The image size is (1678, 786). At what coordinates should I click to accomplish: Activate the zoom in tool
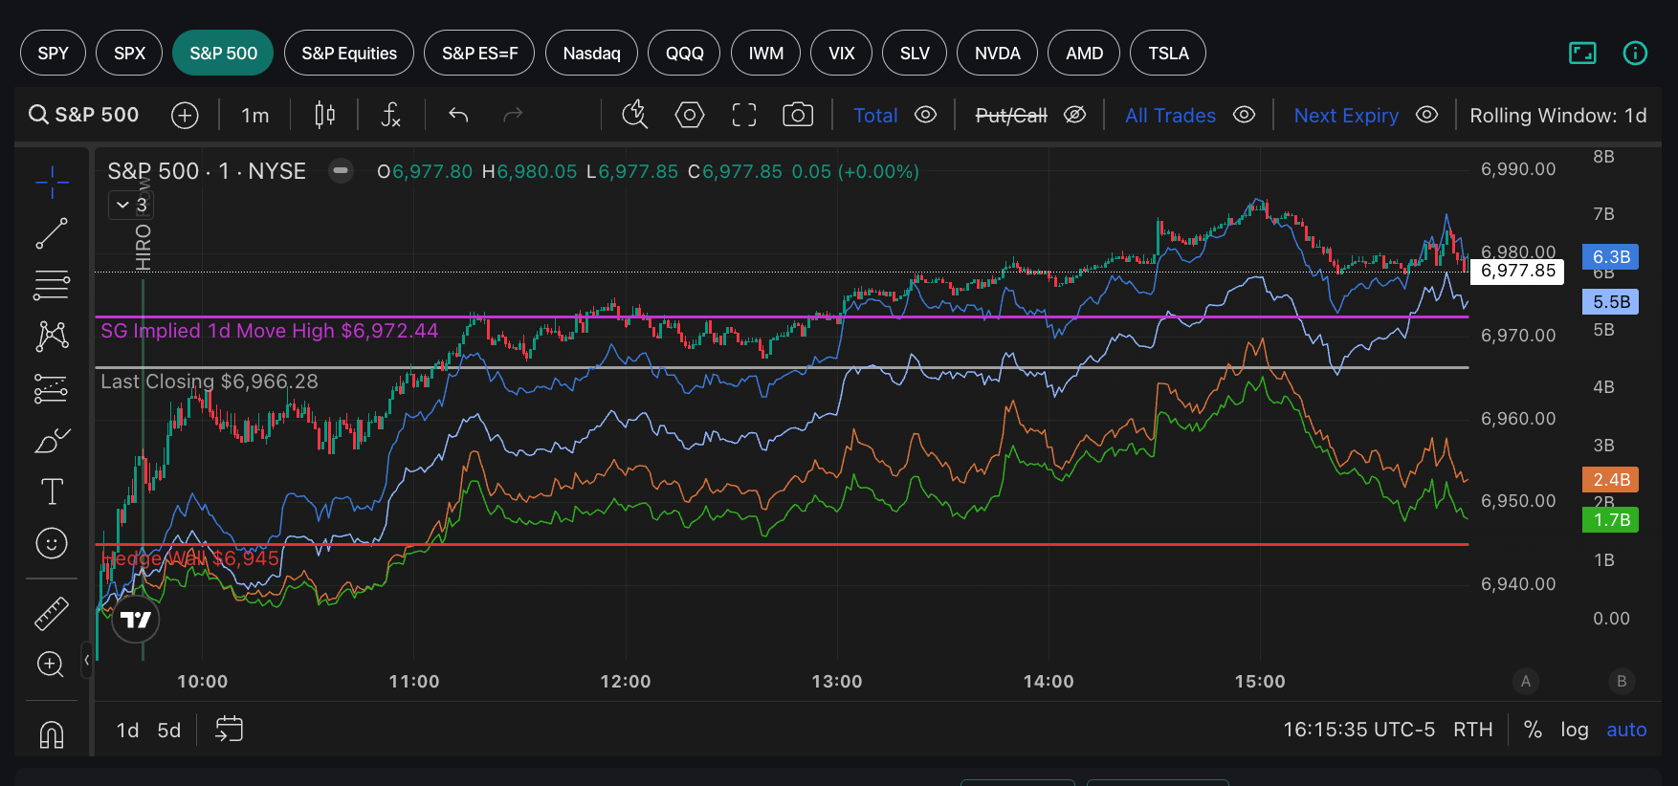click(52, 664)
